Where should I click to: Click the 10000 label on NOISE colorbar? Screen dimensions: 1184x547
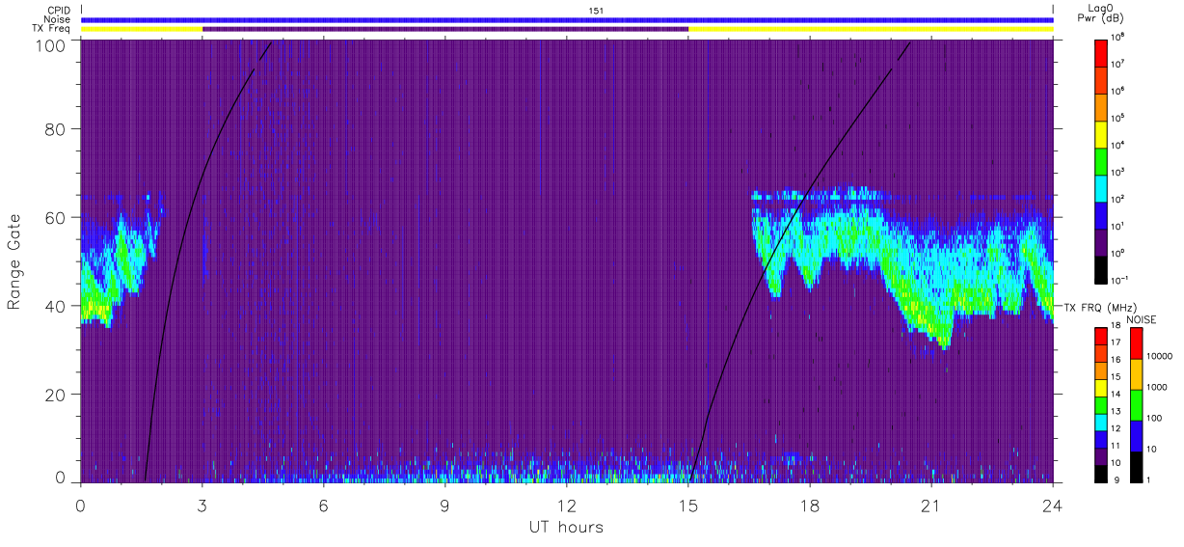(x=1158, y=357)
